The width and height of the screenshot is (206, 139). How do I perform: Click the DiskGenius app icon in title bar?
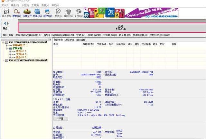(x=3, y=1)
